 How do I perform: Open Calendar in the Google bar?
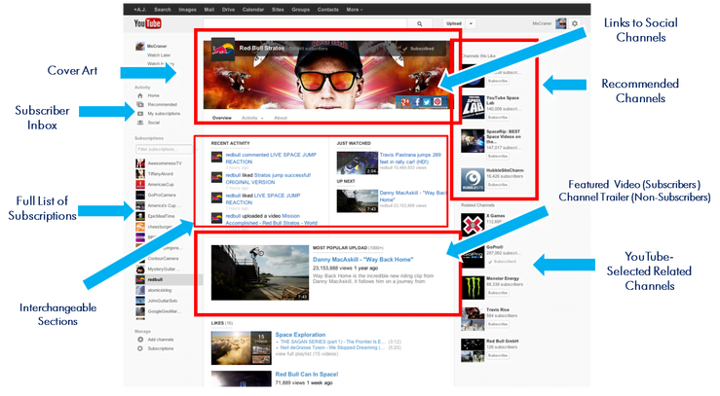(253, 9)
